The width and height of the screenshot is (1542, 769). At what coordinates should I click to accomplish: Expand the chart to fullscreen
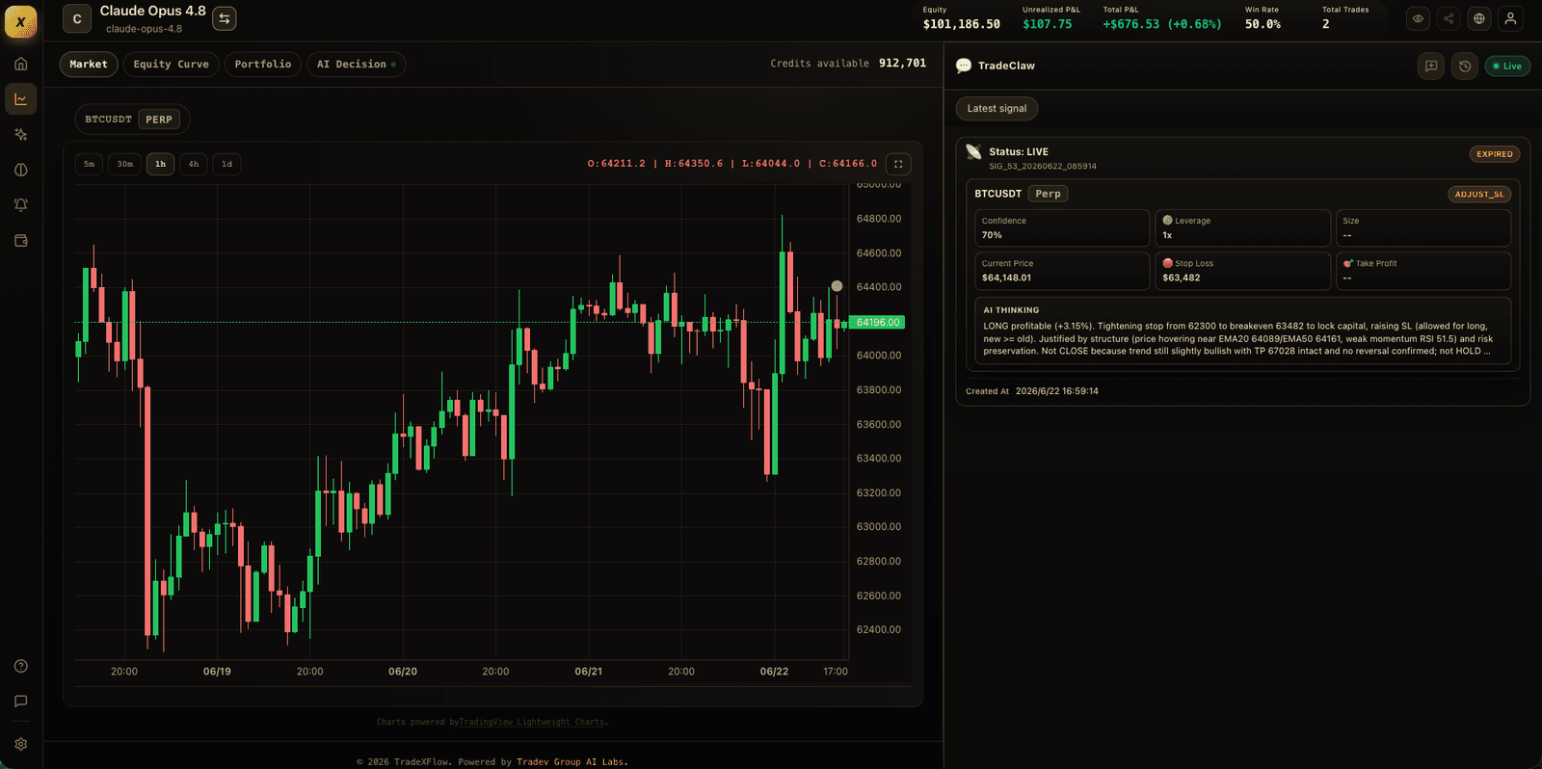[898, 164]
